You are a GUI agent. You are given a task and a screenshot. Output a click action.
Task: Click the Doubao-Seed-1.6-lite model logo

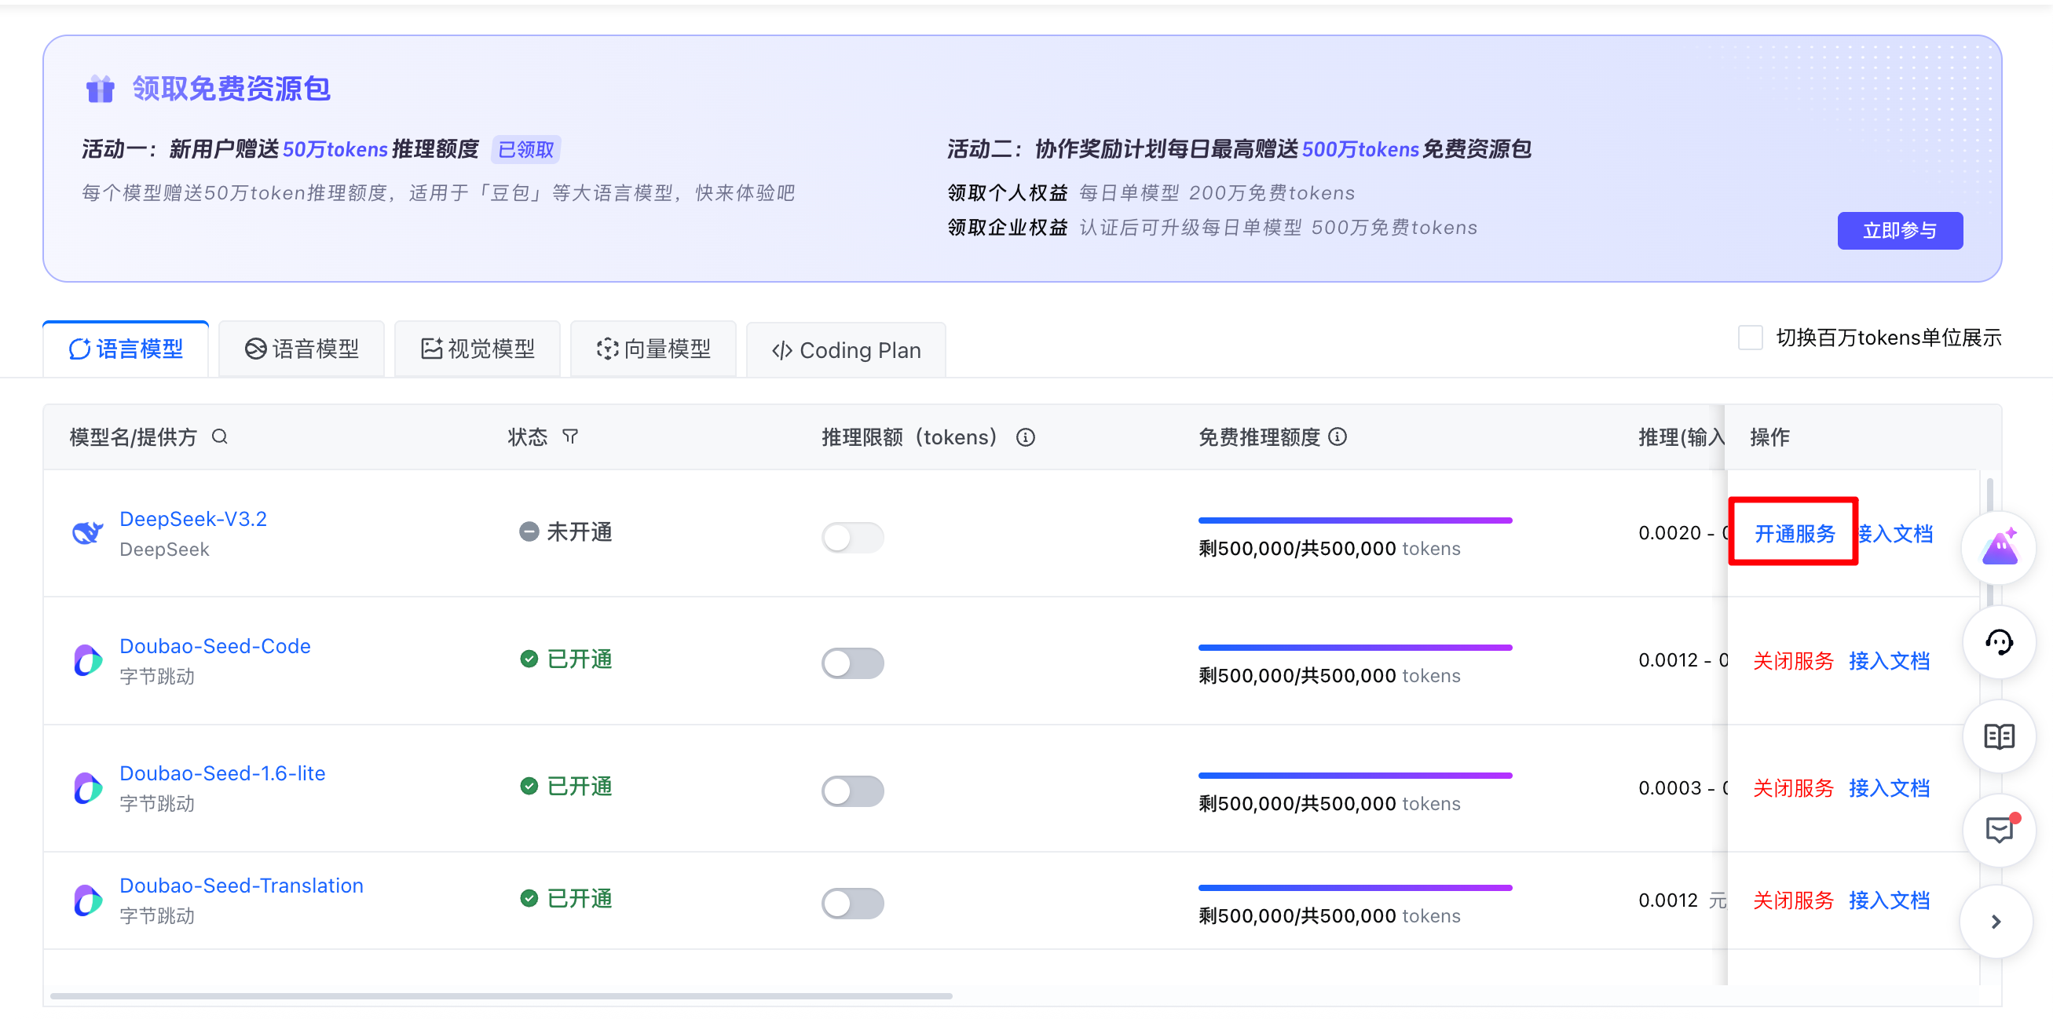(88, 787)
